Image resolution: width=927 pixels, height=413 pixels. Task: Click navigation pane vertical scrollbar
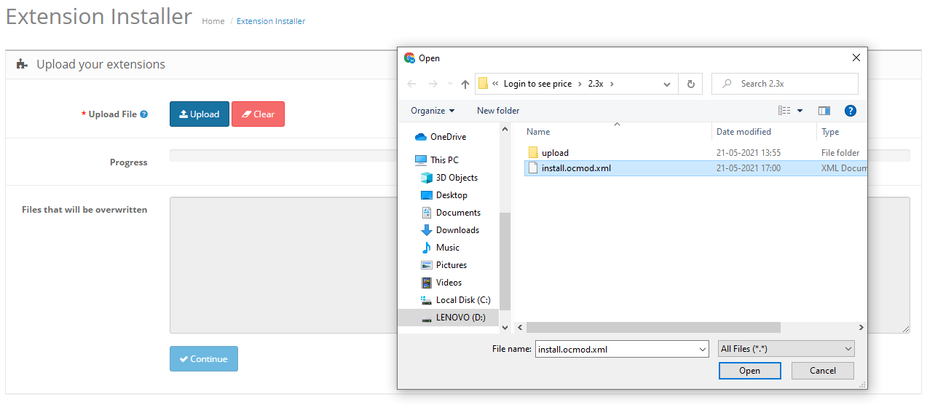coord(505,261)
